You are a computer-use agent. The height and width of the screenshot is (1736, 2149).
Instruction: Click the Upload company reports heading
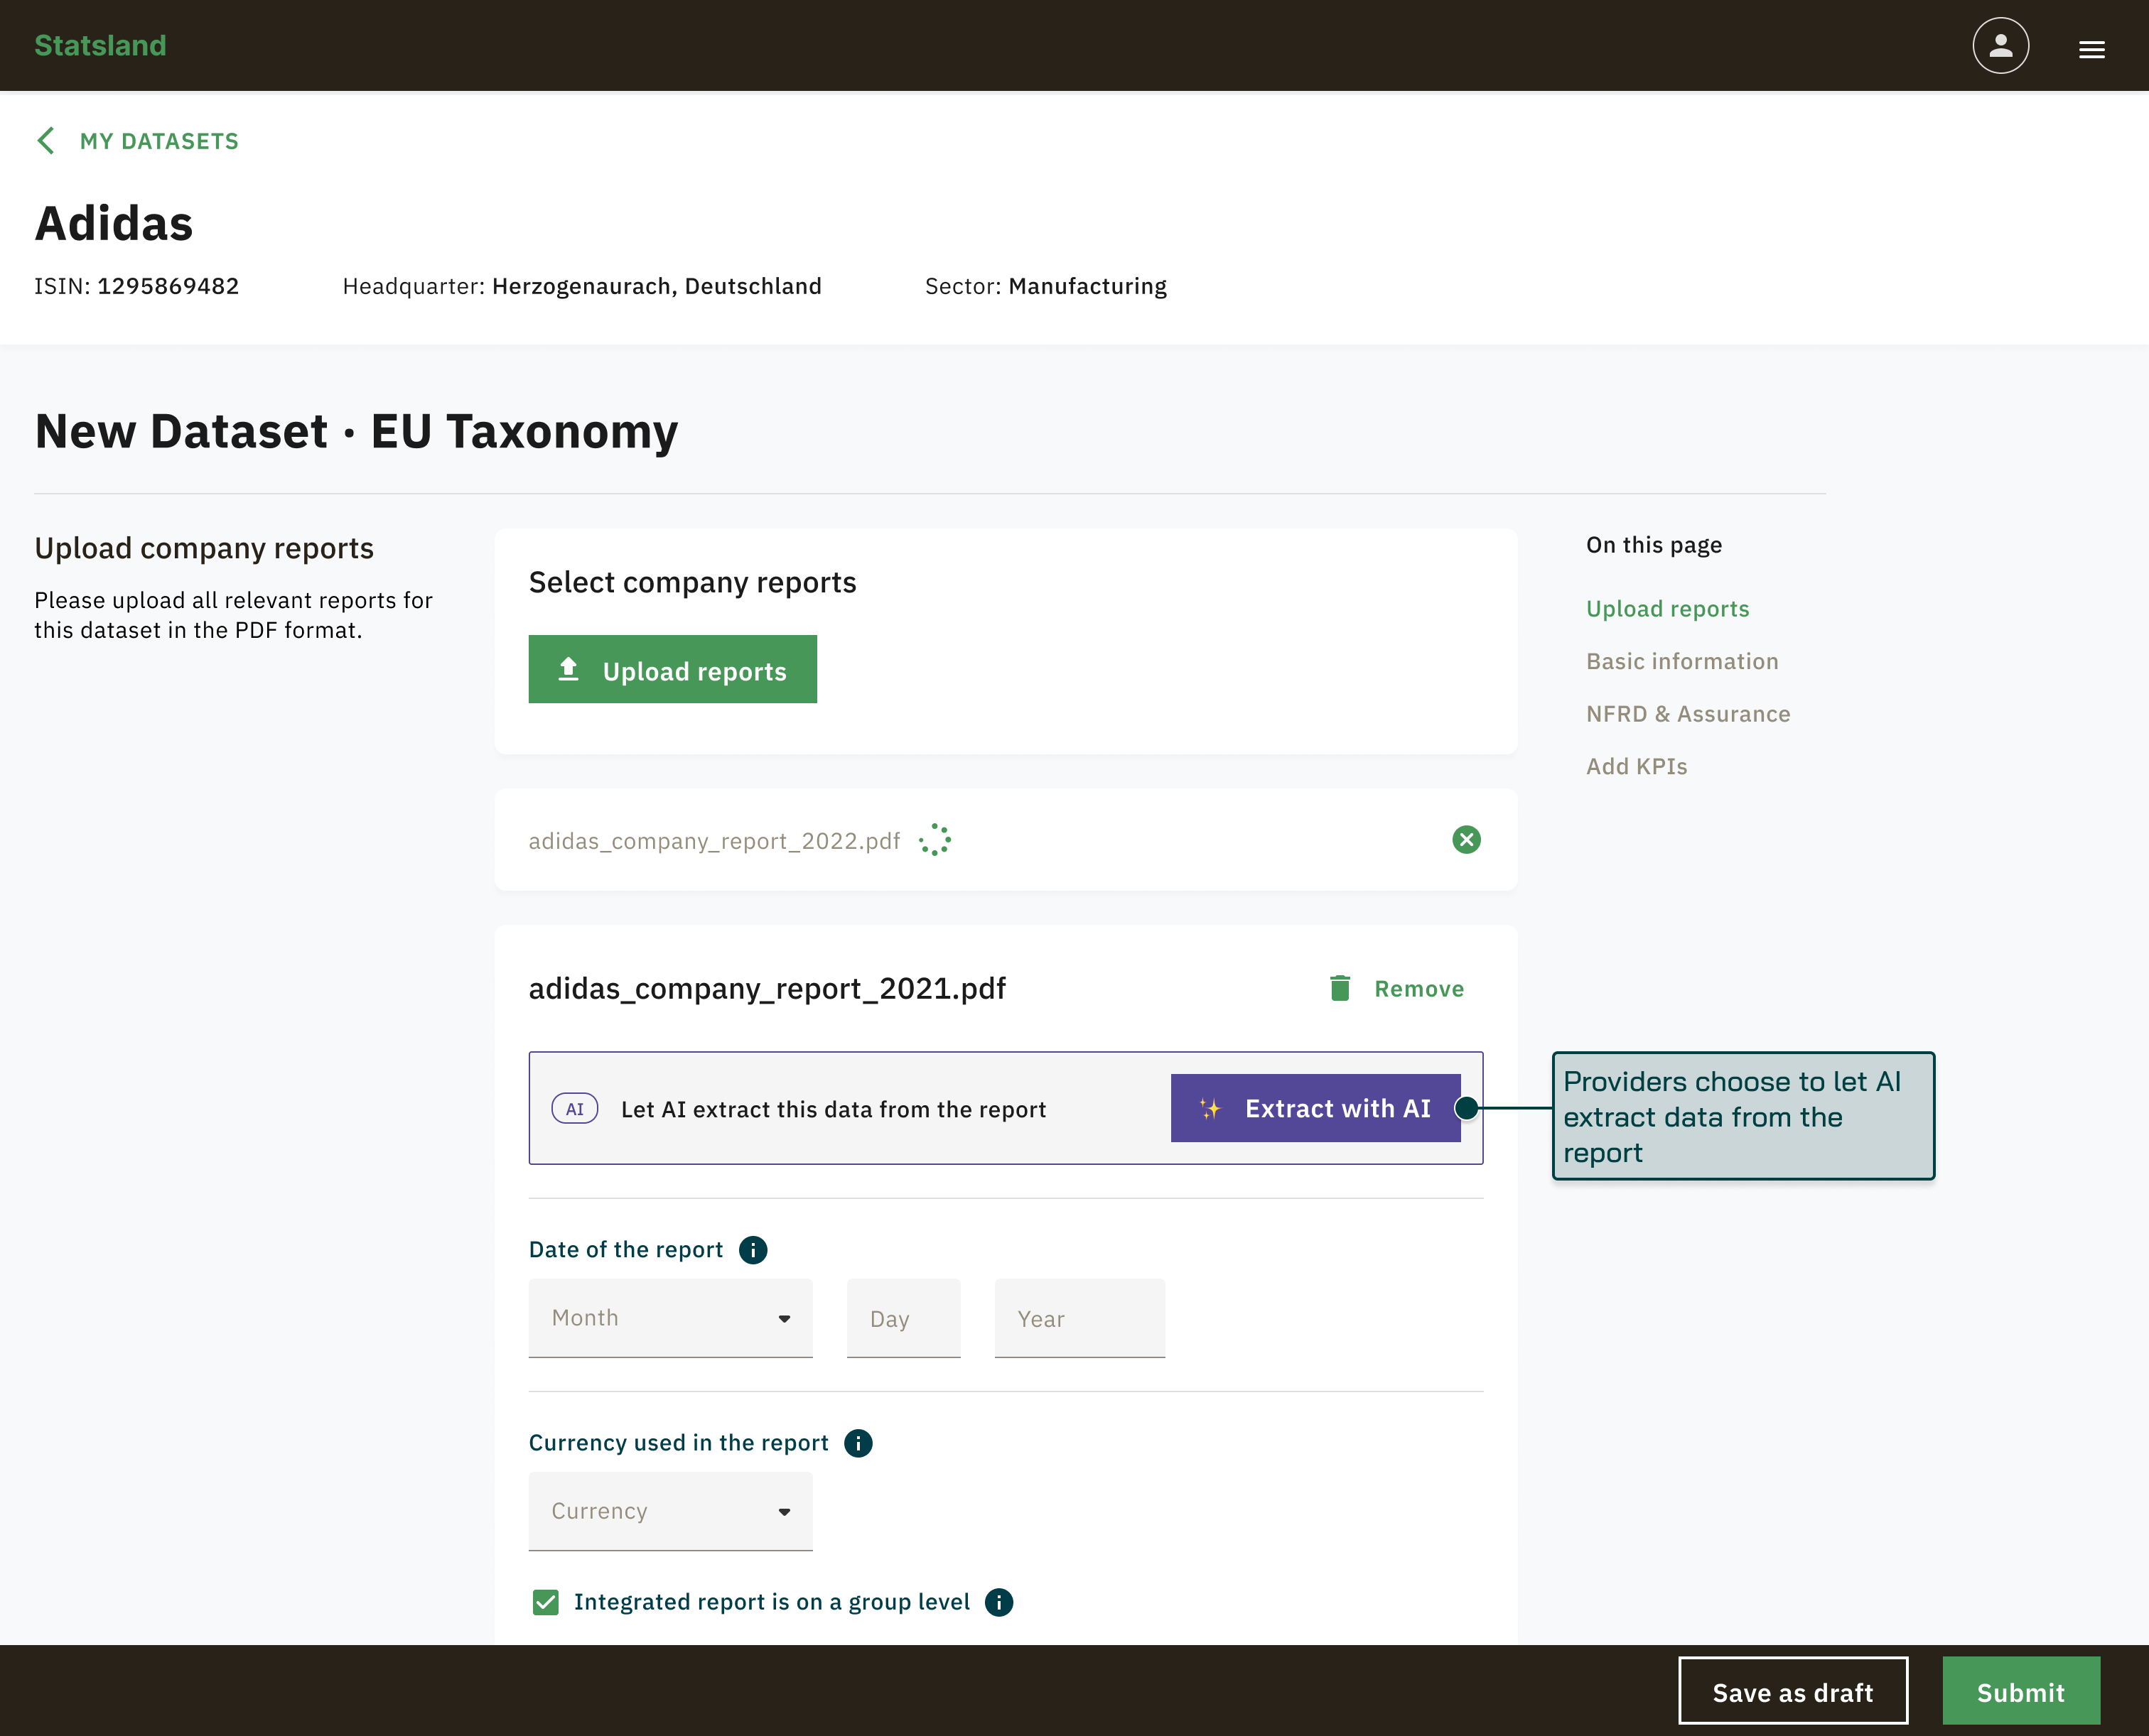pos(204,548)
